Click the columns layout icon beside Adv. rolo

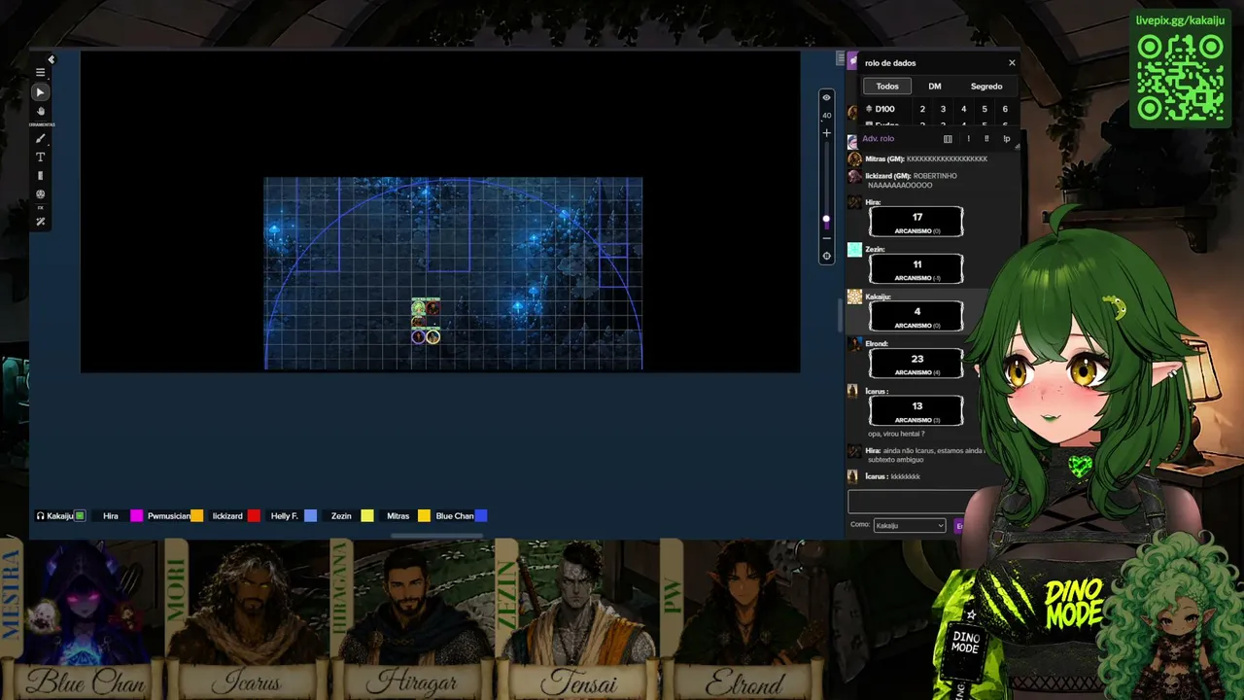pos(948,139)
